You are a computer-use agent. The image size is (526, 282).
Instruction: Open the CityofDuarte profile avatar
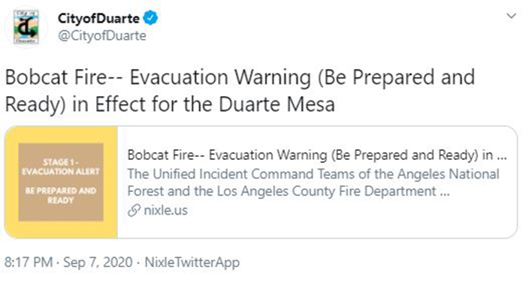coord(26,27)
